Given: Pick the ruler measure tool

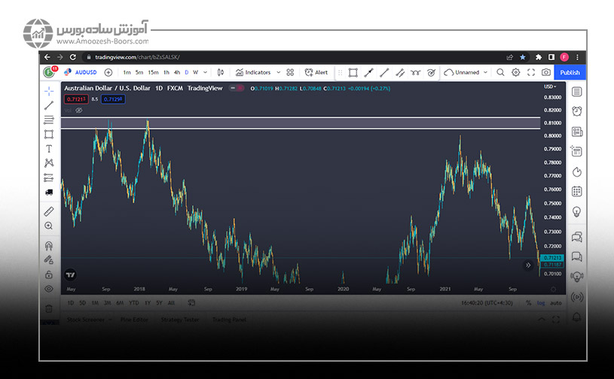Looking at the screenshot, I should 49,211.
